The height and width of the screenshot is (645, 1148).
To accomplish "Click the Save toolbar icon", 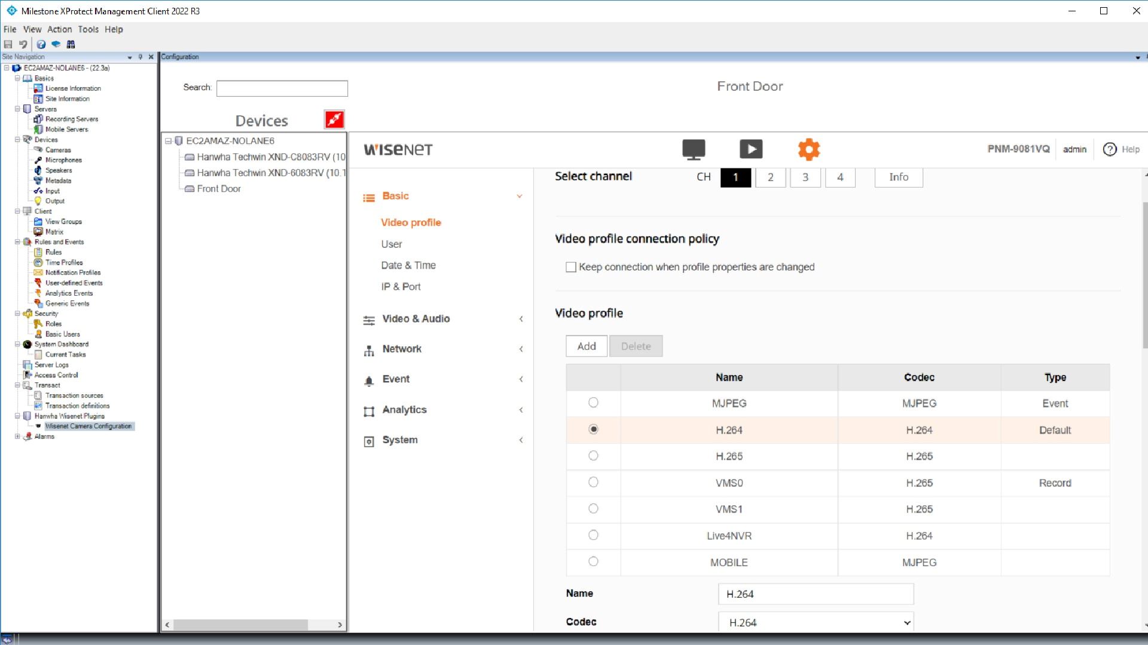I will 8,44.
